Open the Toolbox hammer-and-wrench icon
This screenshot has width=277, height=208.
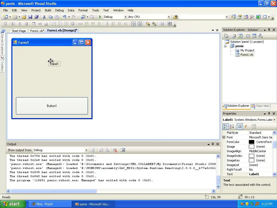[x=252, y=17]
